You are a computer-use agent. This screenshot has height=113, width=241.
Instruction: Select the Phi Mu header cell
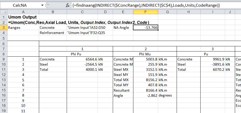pos(145,54)
